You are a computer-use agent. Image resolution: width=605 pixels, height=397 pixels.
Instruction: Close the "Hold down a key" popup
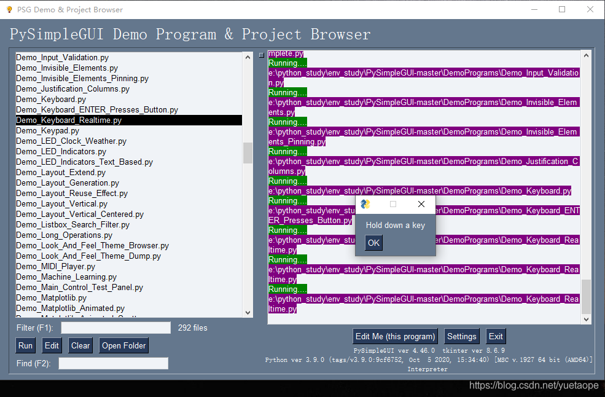tap(421, 204)
